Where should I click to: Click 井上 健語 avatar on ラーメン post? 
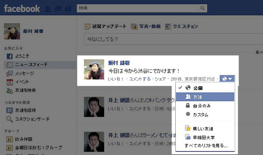pyautogui.click(x=94, y=142)
